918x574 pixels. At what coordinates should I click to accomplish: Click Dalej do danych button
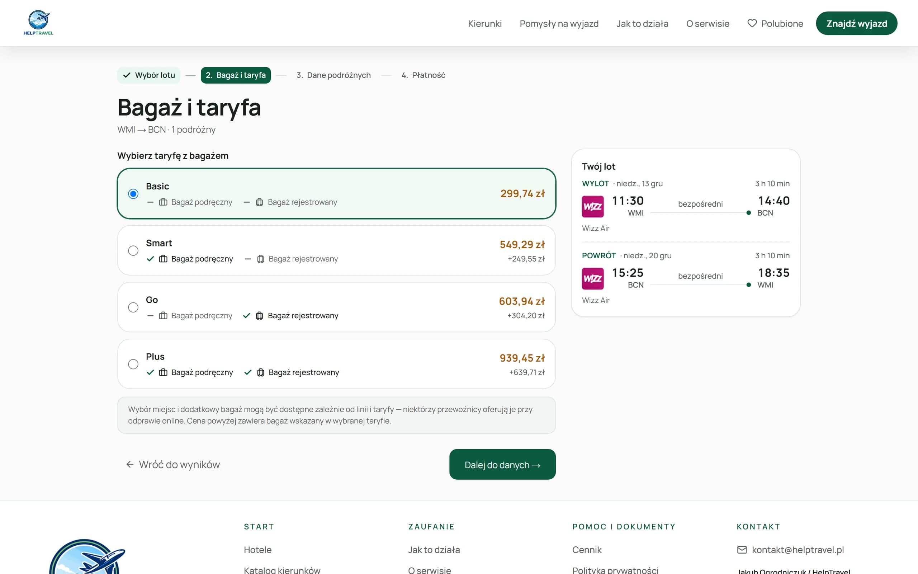pyautogui.click(x=502, y=464)
